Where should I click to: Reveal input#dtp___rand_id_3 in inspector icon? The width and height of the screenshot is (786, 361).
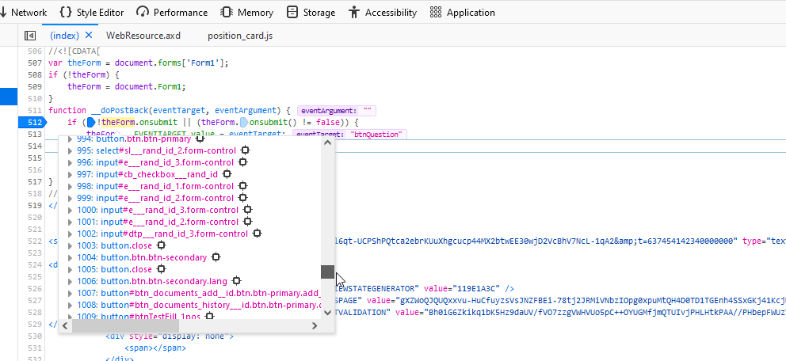pos(257,234)
